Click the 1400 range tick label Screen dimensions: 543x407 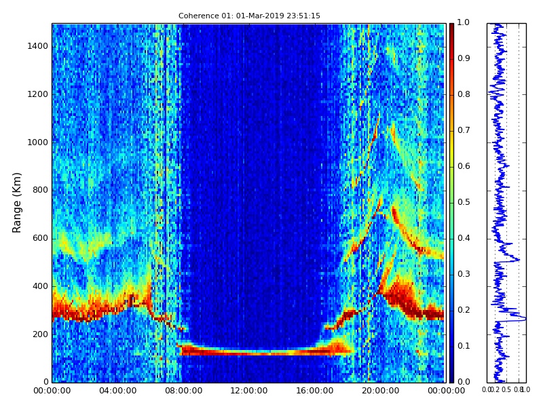click(x=38, y=46)
